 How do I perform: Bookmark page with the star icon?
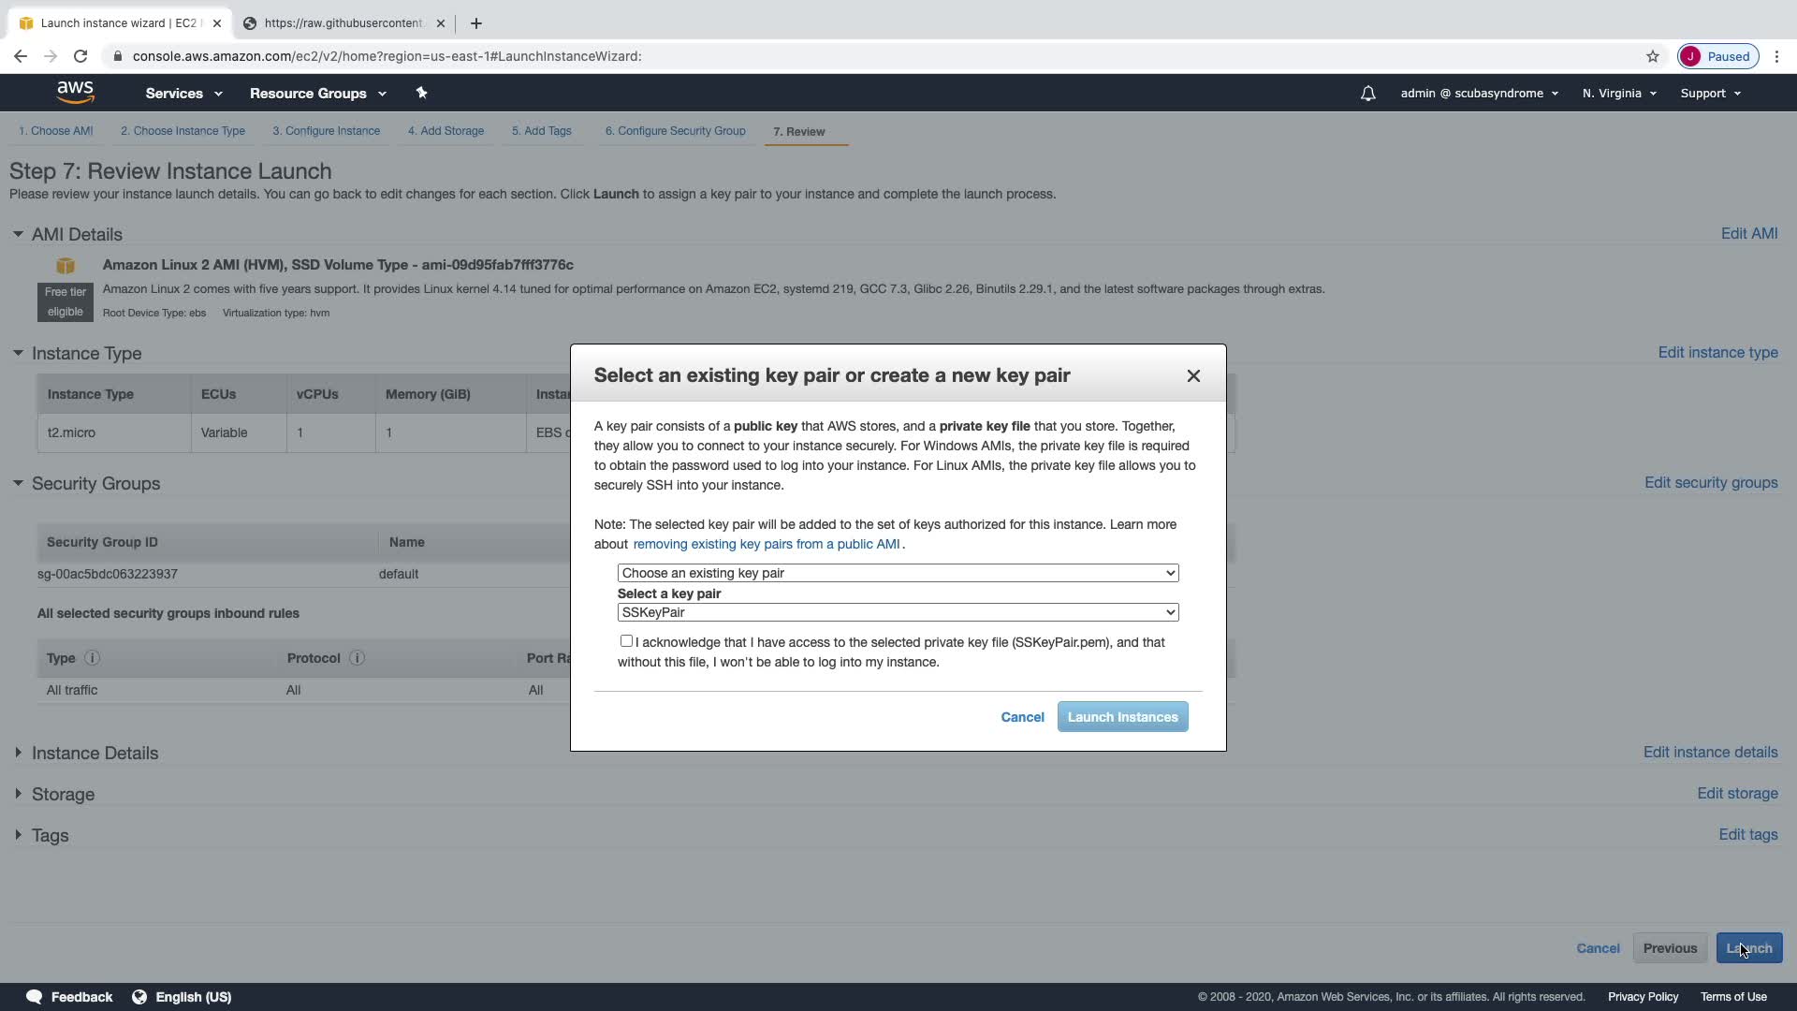1652,56
